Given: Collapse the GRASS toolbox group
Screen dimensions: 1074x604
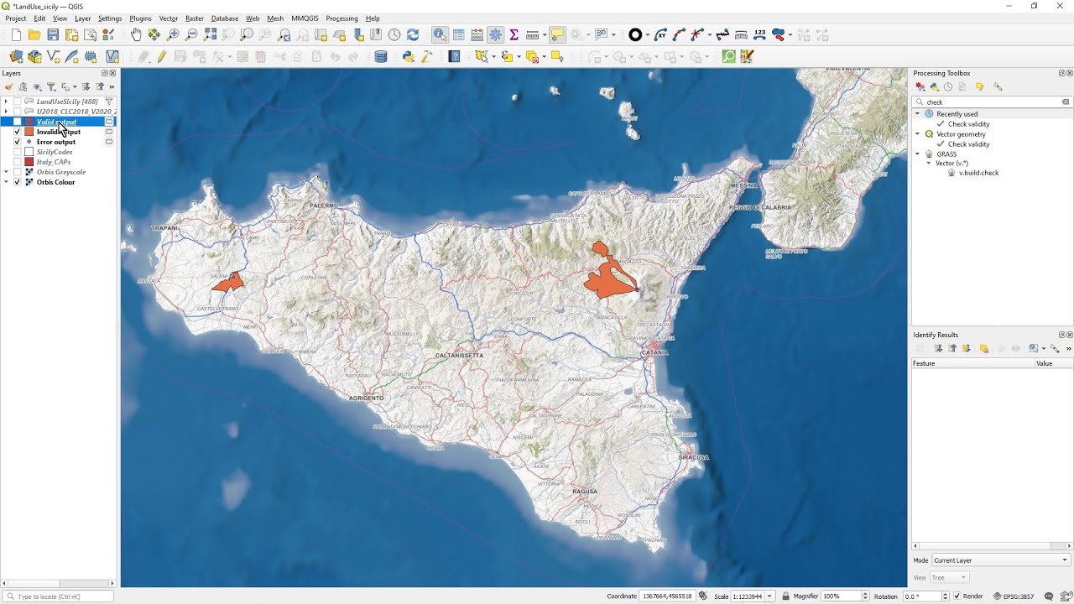Looking at the screenshot, I should [x=917, y=154].
